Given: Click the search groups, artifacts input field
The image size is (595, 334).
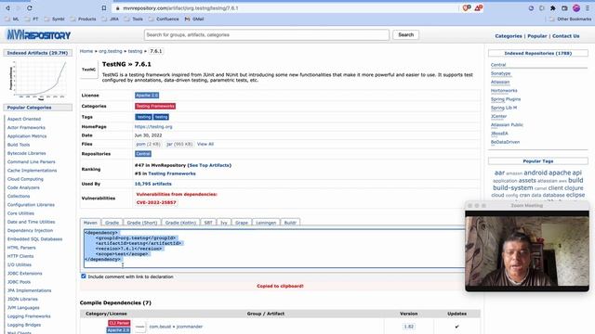Looking at the screenshot, I should point(267,35).
